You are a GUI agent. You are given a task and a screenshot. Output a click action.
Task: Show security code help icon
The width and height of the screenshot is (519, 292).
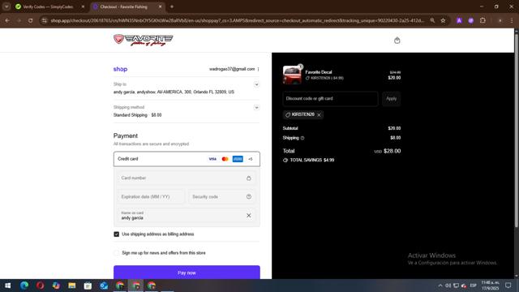pos(249,196)
